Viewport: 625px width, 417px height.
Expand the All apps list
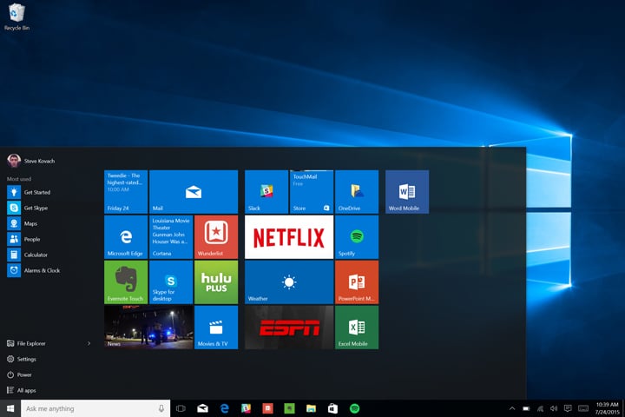[x=26, y=390]
